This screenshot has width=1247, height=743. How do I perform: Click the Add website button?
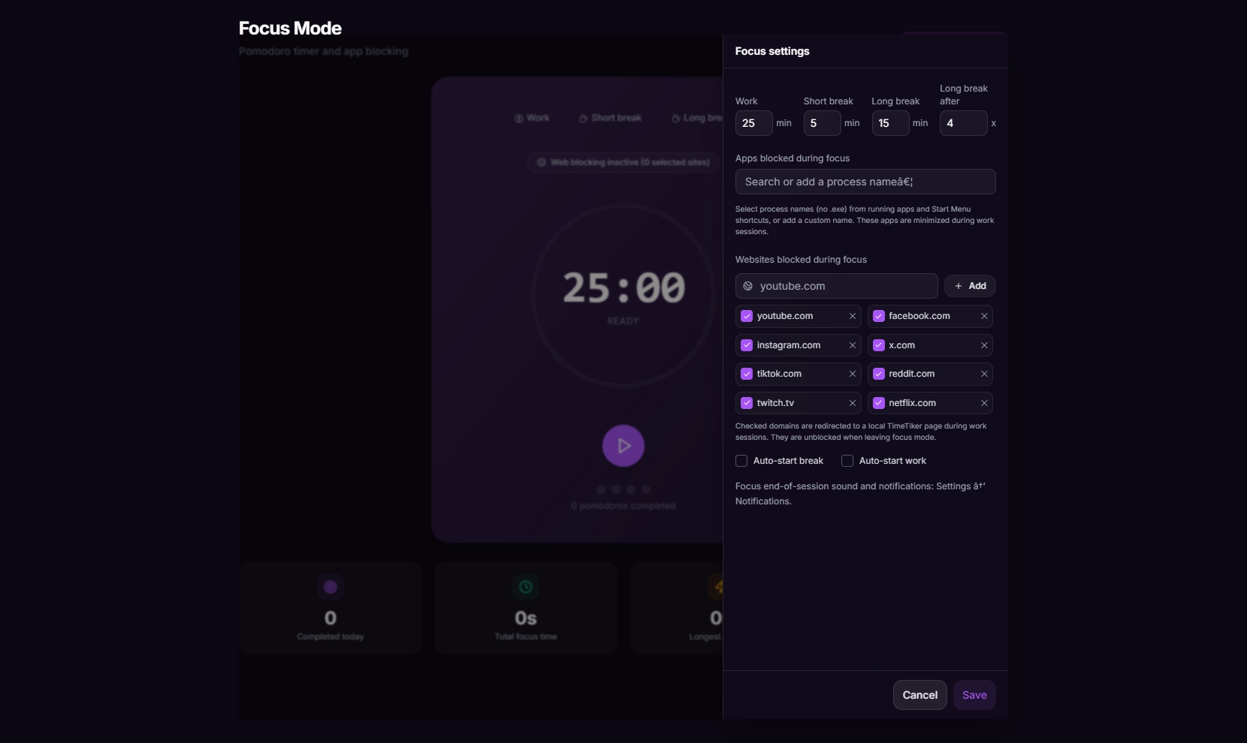(970, 286)
